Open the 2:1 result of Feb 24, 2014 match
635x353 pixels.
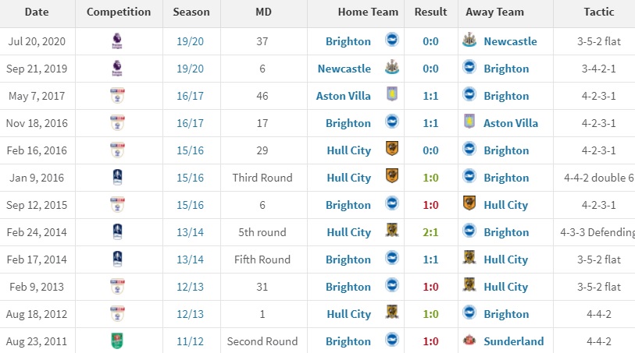click(x=430, y=232)
